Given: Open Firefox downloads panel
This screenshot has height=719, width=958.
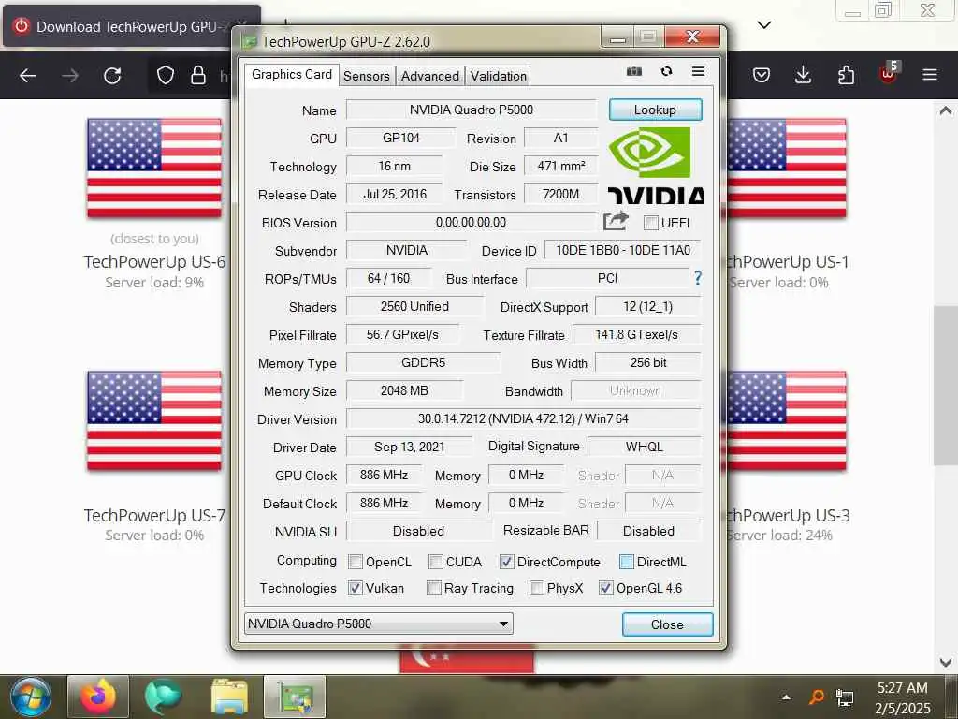Looking at the screenshot, I should 804,76.
